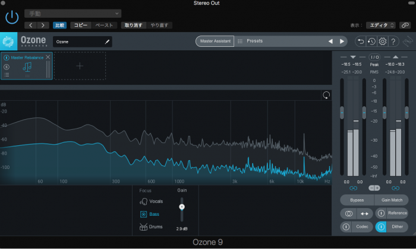Open the help question mark icon
This screenshot has width=416, height=249.
(x=393, y=41)
